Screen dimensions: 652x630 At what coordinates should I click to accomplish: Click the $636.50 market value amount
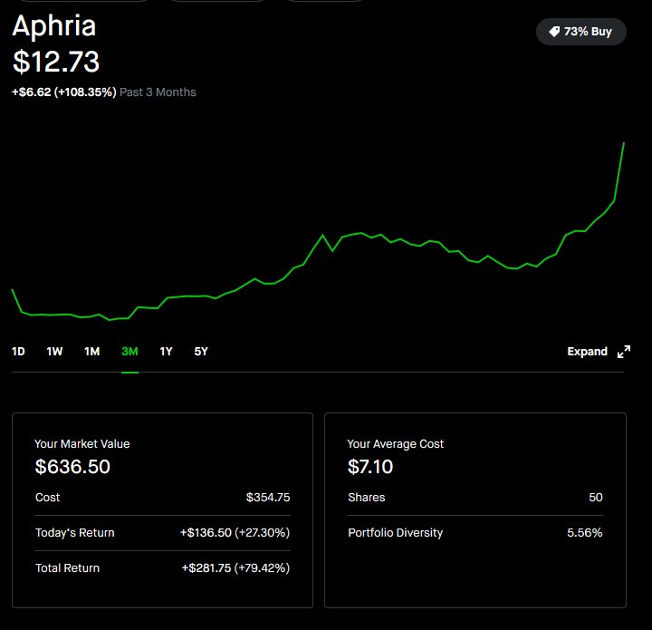point(72,467)
